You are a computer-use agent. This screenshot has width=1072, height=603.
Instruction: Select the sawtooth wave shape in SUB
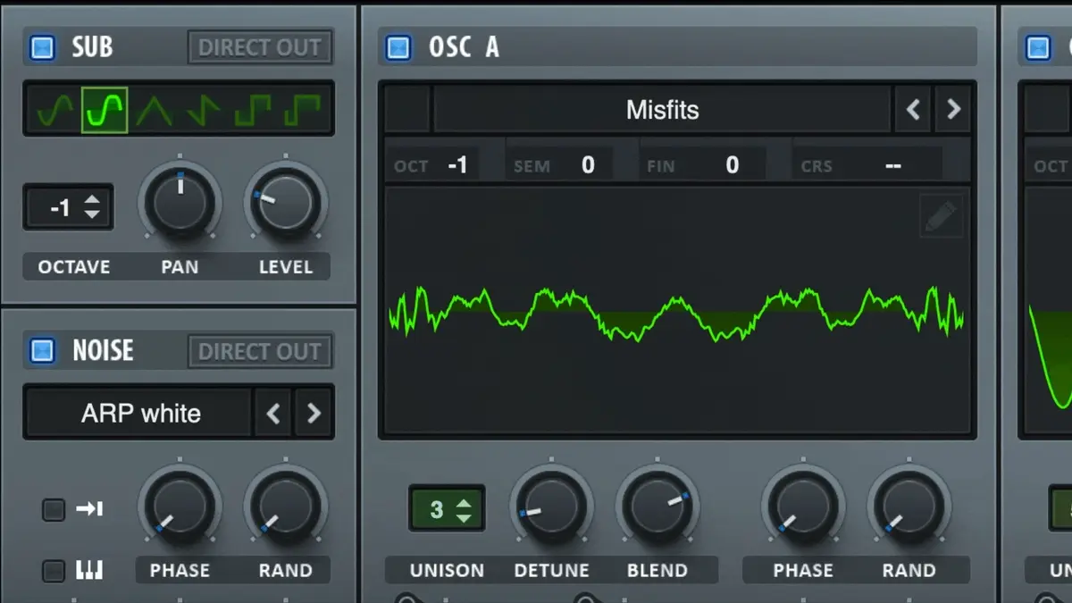pyautogui.click(x=204, y=110)
